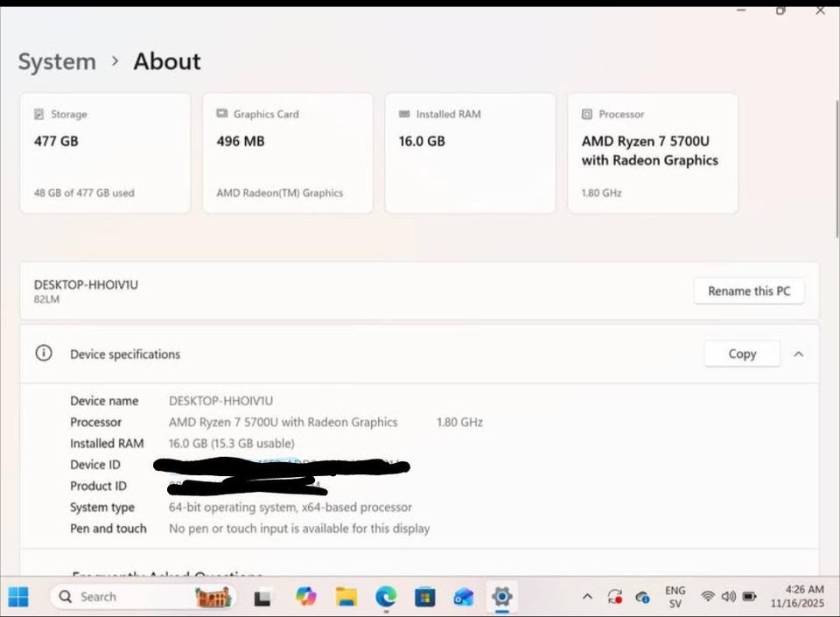Open the Storage 477 GB card
This screenshot has width=840, height=617.
click(106, 153)
